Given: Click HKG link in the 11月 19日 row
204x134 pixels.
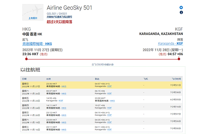Looking at the screenshot, I should click(64, 123).
